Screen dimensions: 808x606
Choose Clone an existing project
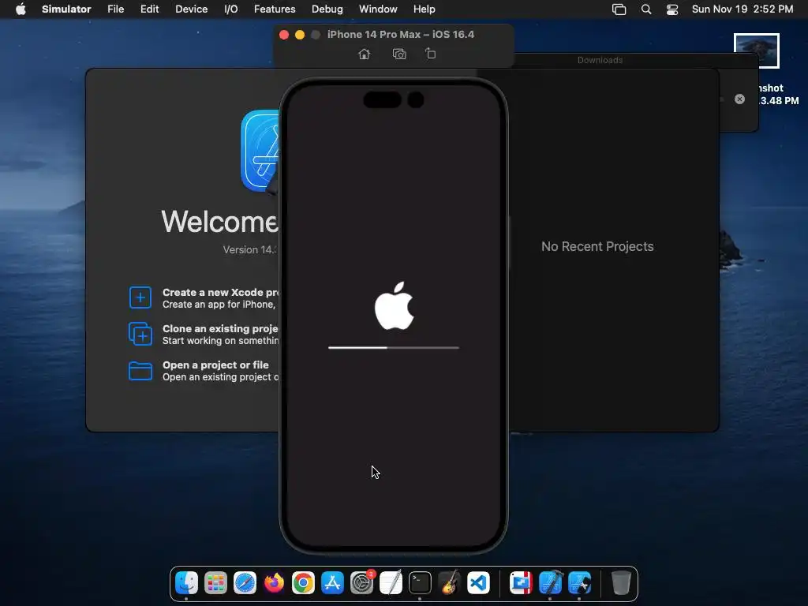click(204, 334)
